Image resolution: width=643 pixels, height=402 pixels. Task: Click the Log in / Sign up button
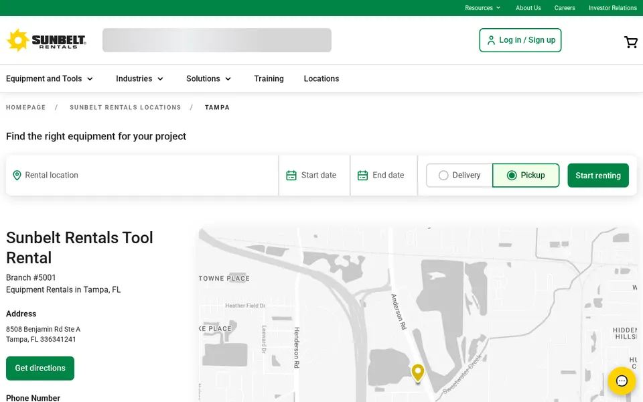(x=520, y=40)
